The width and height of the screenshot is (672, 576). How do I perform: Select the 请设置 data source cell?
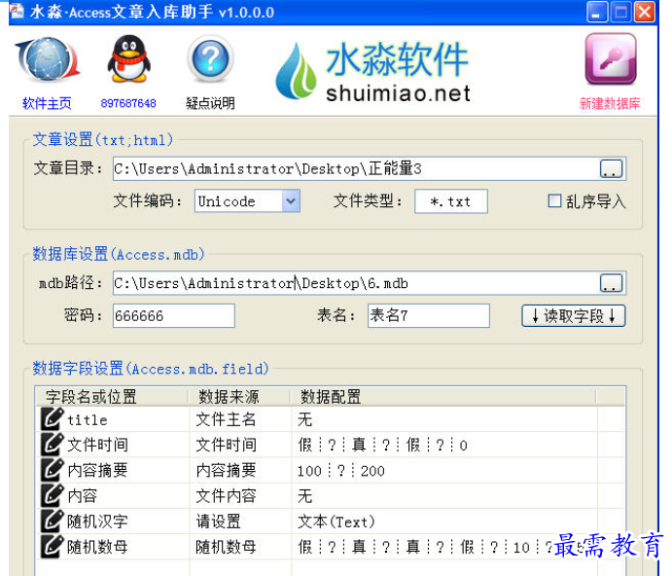pos(218,522)
